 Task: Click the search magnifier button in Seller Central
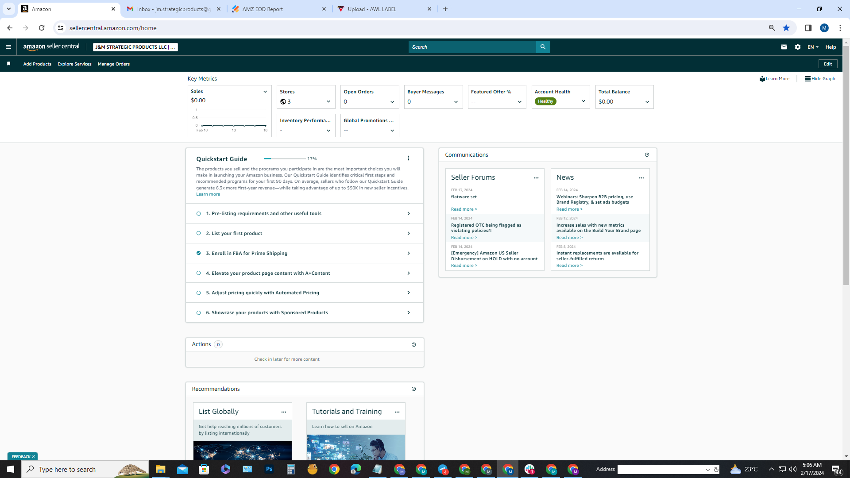pos(543,47)
